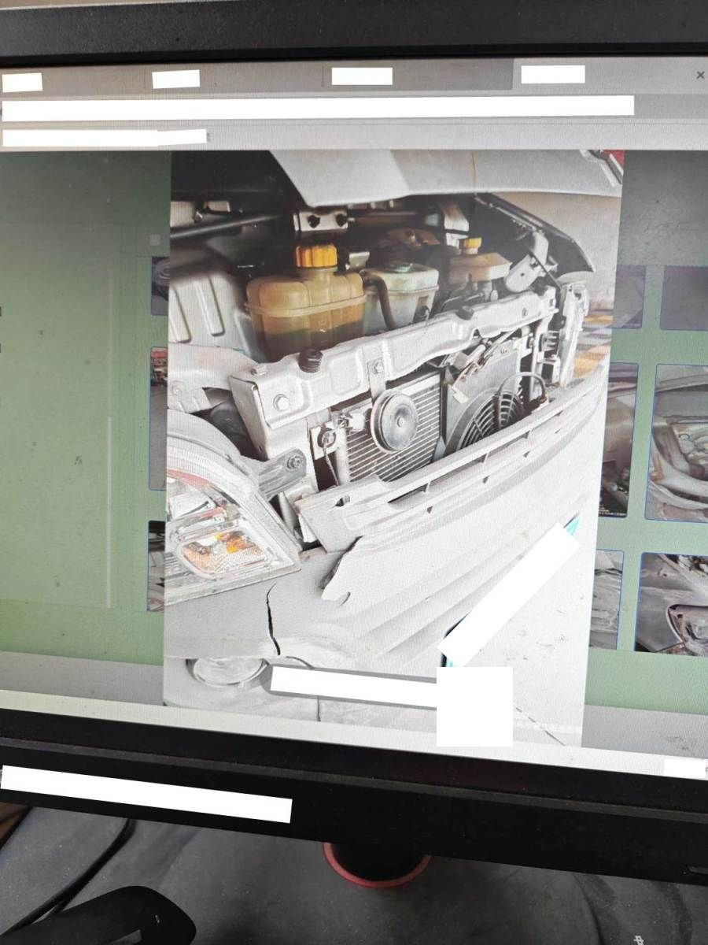Switch to the first browser tab
Screen dimensions: 708x945
(x=22, y=82)
